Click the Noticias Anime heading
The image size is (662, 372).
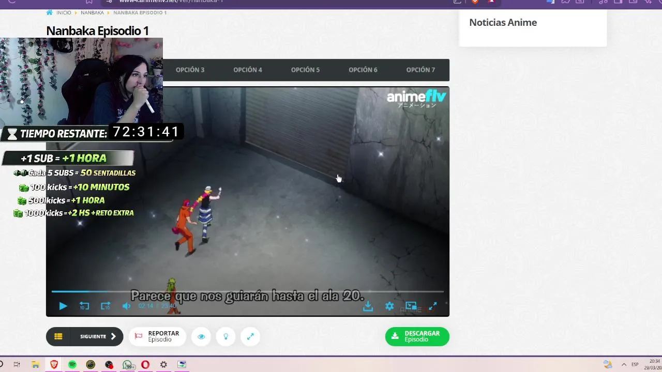point(503,22)
